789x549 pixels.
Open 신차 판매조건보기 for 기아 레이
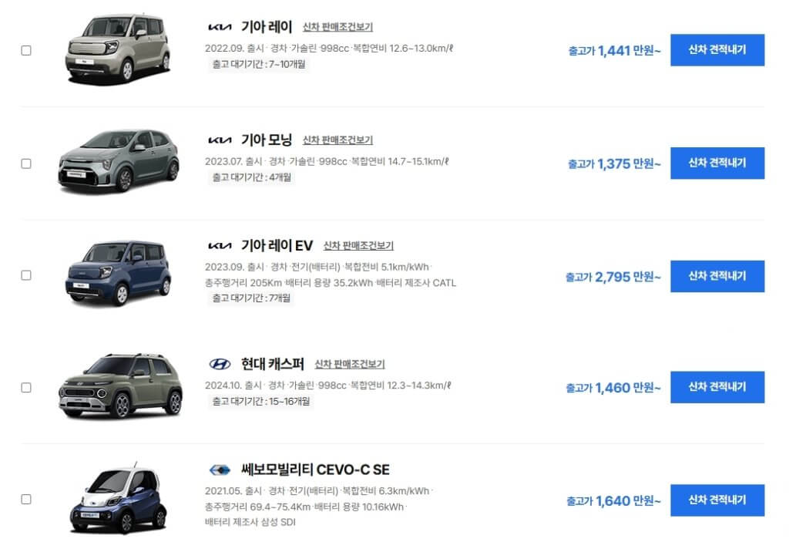pyautogui.click(x=337, y=27)
